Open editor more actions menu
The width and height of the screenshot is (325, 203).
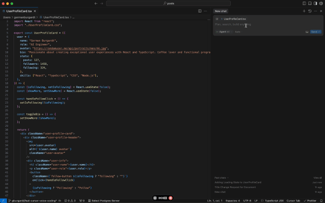point(205,11)
